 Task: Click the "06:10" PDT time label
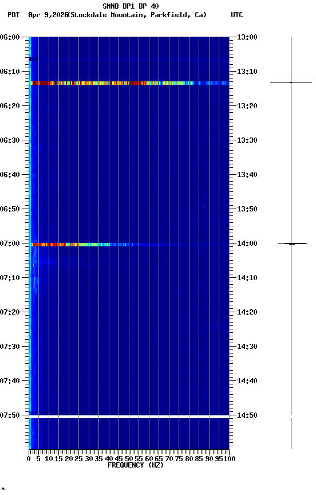[x=10, y=72]
